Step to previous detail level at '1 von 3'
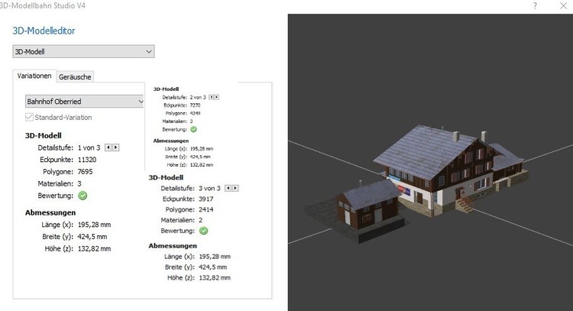Screen dimensions: 573x311 (x=108, y=147)
